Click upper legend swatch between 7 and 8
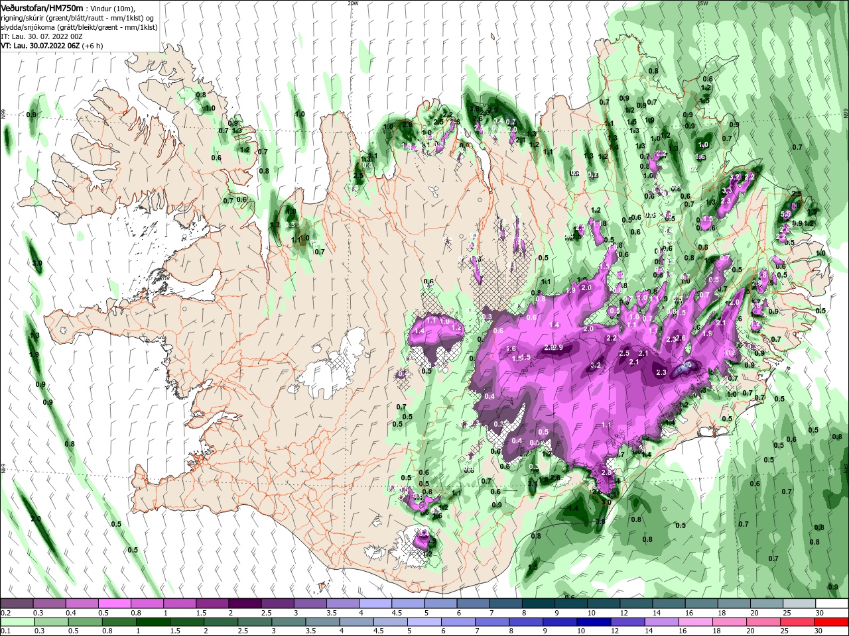849x636 pixels. tap(506, 604)
